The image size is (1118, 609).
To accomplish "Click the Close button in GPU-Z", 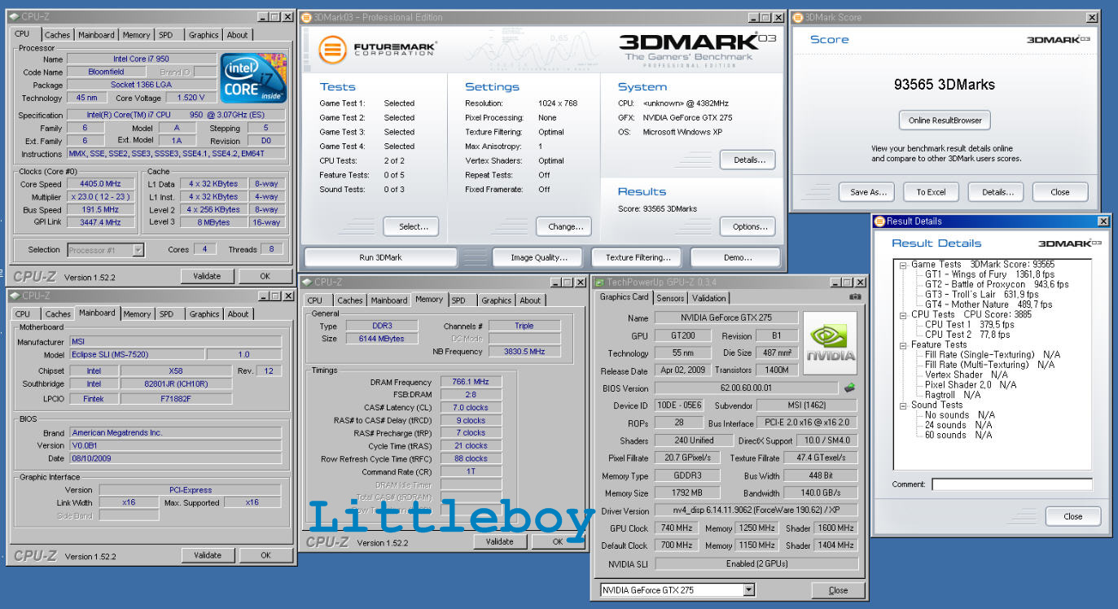I will pyautogui.click(x=838, y=590).
